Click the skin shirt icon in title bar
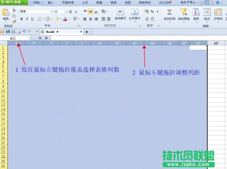 click(x=212, y=3)
